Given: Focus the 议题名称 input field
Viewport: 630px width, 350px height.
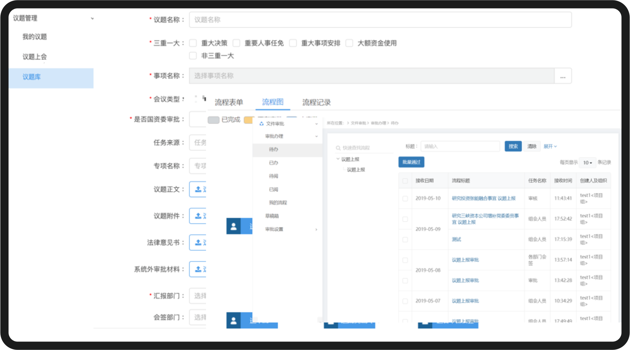Looking at the screenshot, I should [x=380, y=20].
